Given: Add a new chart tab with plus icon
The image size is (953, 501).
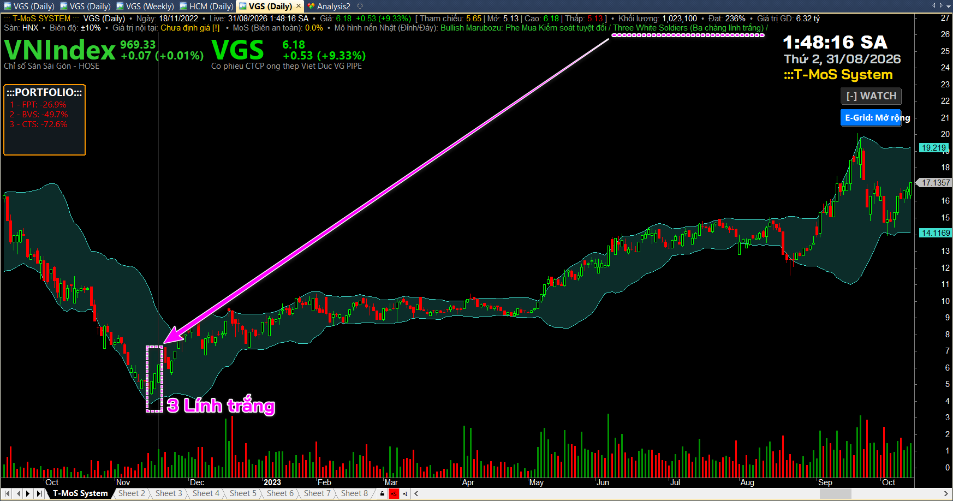Looking at the screenshot, I should click(x=360, y=6).
